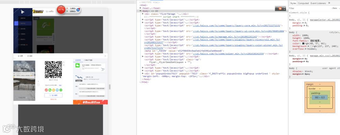The width and height of the screenshot is (340, 135).
Task: Click the yellow Qzone share icon
Action: (x=54, y=90)
